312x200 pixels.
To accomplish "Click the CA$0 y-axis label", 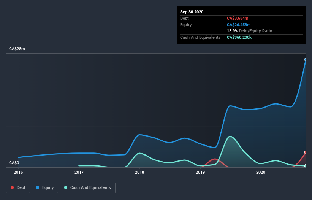I will 14,163.
